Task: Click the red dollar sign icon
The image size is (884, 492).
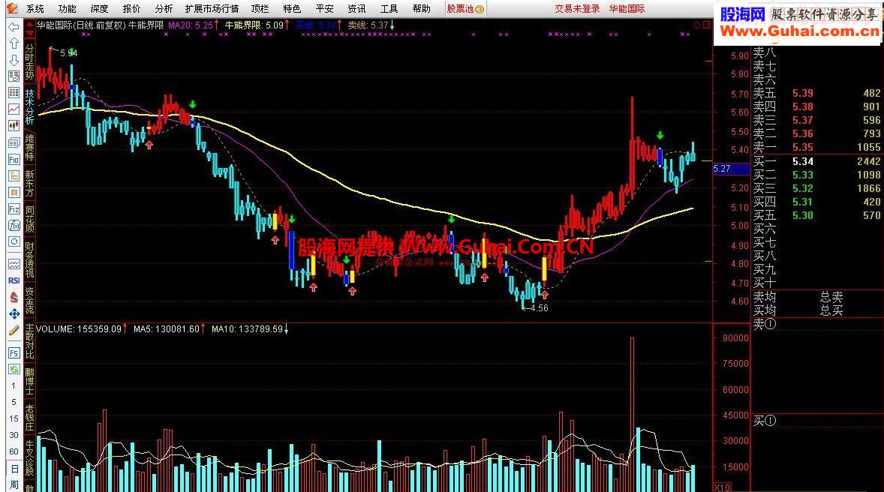Action: tap(14, 297)
